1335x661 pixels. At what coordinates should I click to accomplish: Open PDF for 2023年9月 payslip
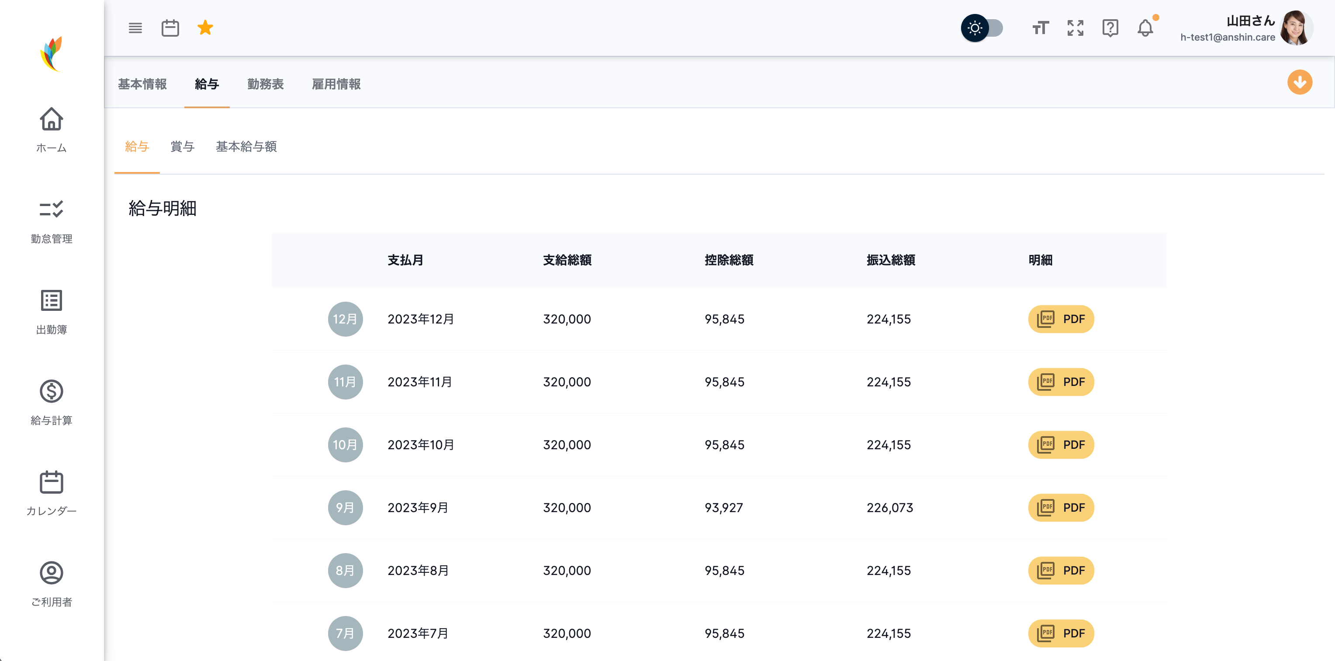[1060, 508]
